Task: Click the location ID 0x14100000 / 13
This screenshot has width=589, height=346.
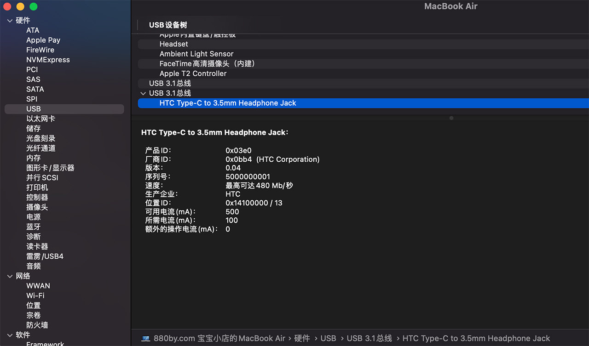Action: pos(254,203)
